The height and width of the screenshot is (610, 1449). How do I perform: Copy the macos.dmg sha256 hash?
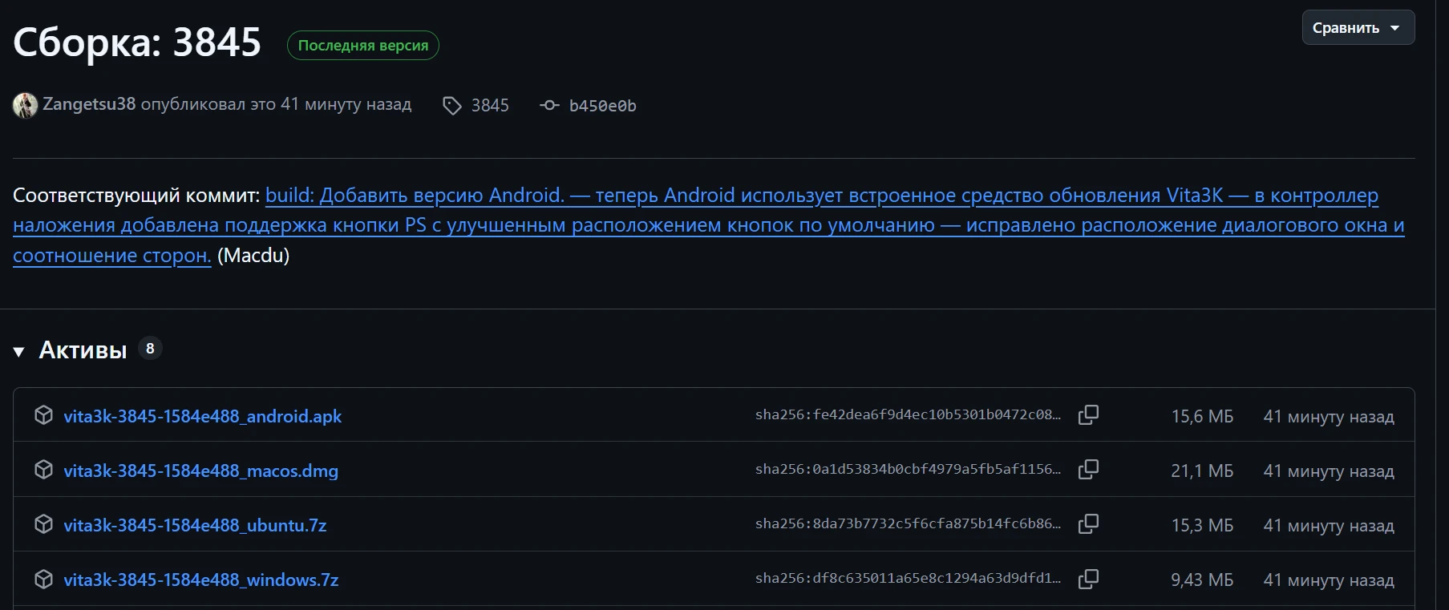coord(1088,470)
